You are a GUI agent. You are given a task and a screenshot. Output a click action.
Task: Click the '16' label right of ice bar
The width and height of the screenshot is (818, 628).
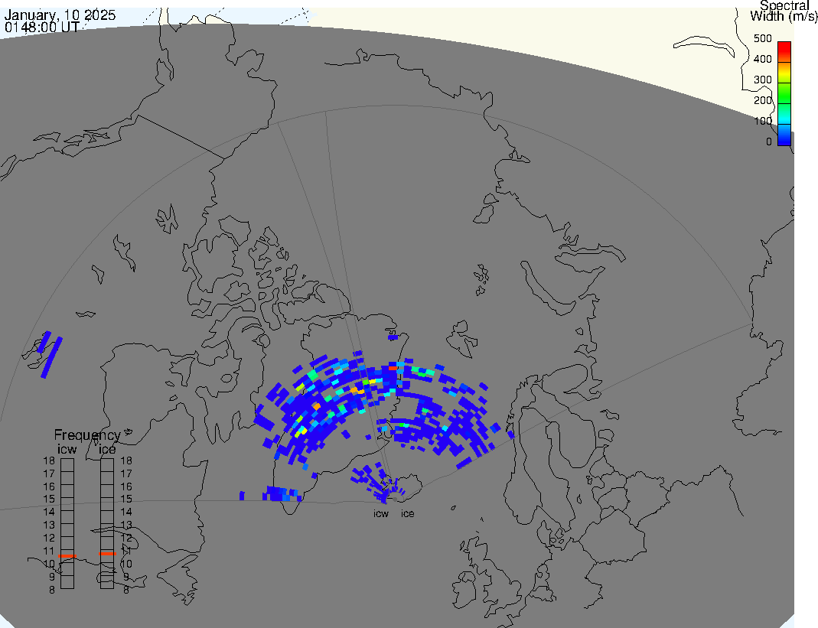[x=126, y=486]
